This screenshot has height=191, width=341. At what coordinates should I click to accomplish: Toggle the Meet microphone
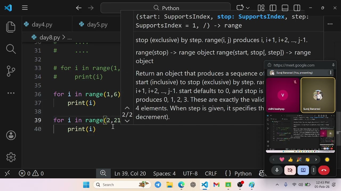coord(277,170)
